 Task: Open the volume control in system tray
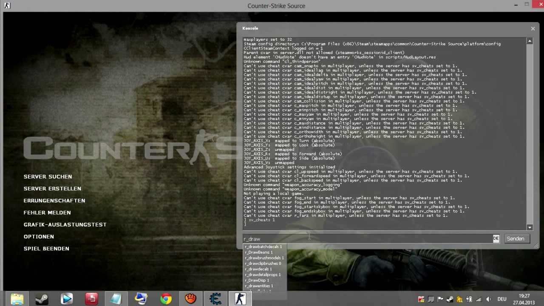(488, 299)
